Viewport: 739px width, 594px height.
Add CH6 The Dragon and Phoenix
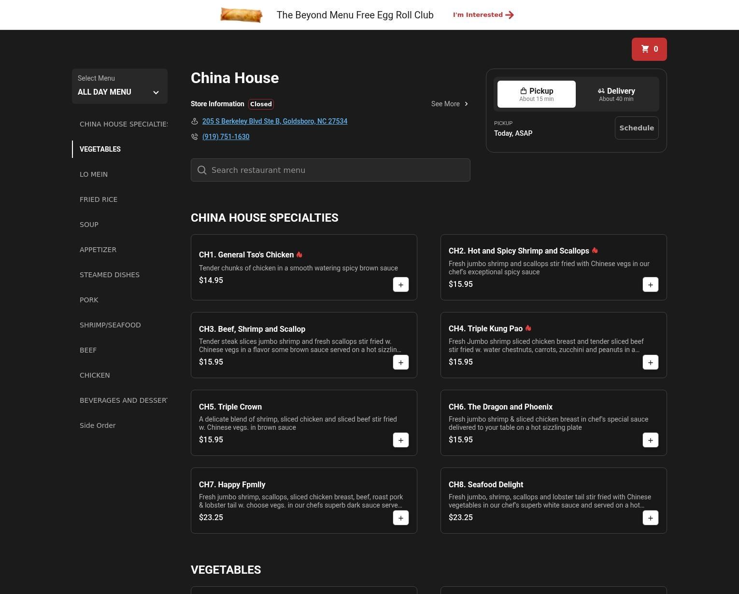point(650,440)
